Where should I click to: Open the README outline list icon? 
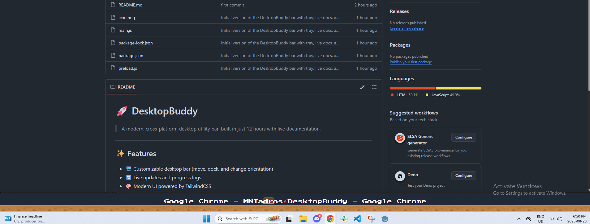(x=374, y=87)
